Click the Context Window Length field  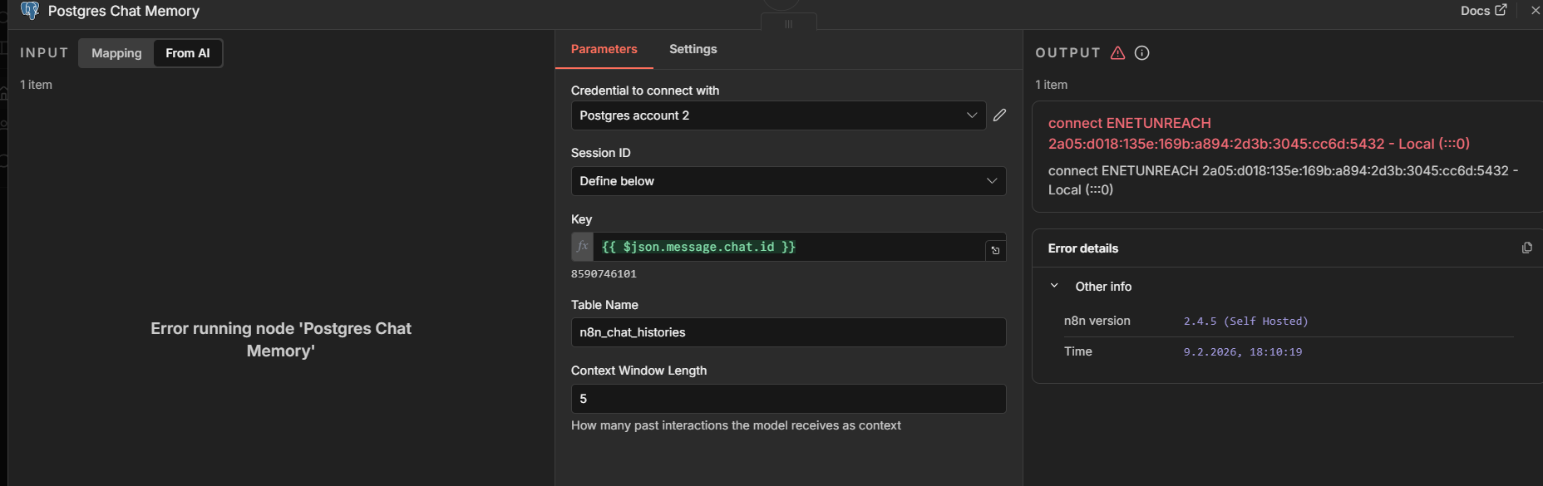(787, 399)
